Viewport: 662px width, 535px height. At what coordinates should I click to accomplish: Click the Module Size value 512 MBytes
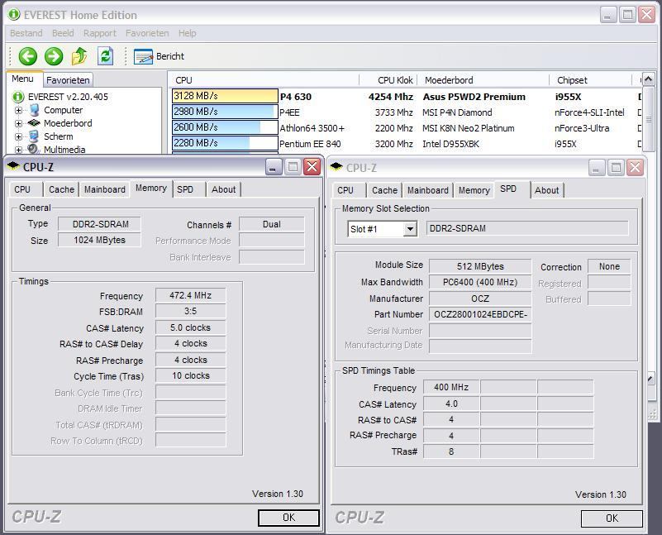[480, 266]
